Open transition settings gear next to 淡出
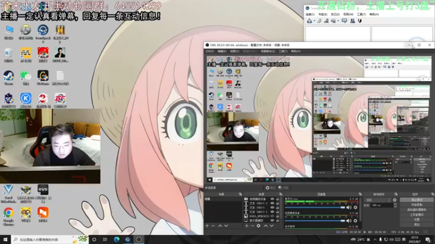 (395, 200)
